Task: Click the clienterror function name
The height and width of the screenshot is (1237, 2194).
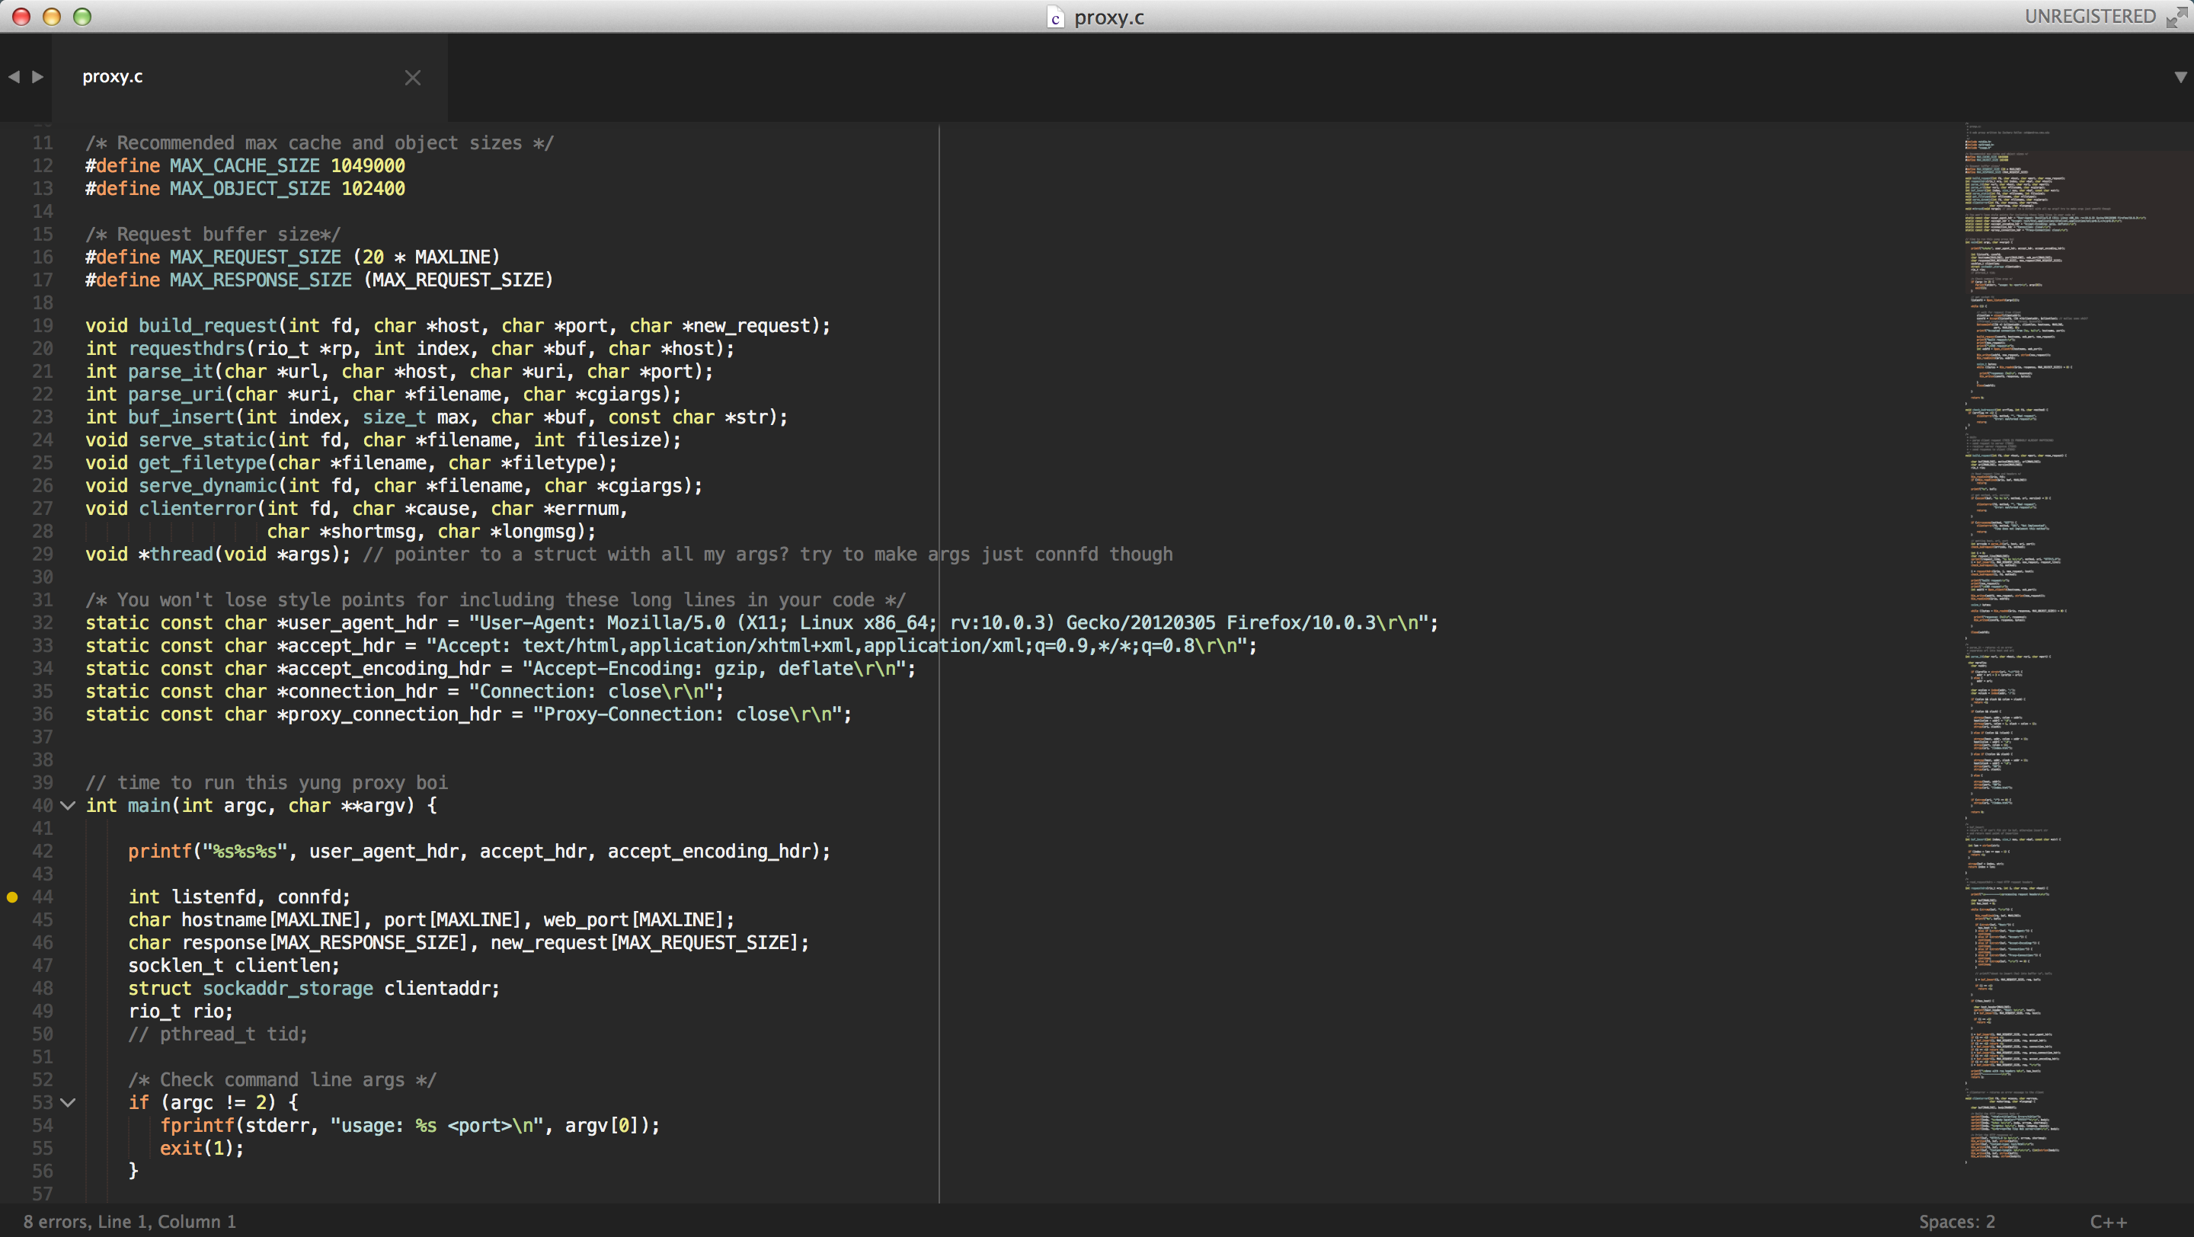Action: pos(197,509)
